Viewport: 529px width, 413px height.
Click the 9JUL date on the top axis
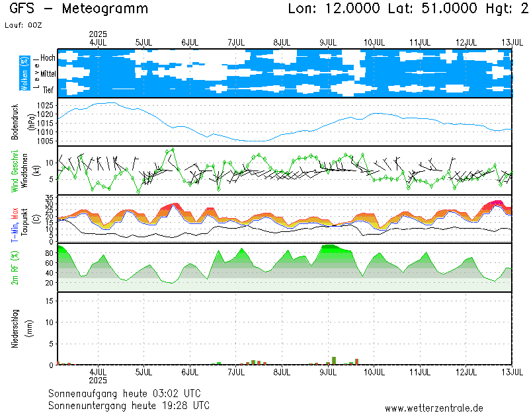328,43
